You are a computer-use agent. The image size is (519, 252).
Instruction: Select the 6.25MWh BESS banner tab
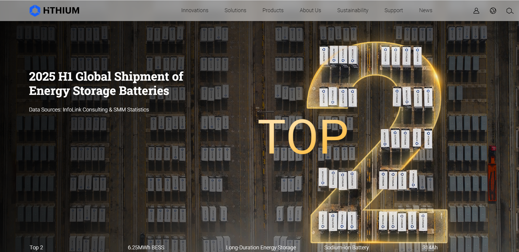[x=146, y=248]
